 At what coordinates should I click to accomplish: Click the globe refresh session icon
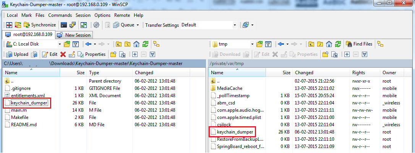pos(246,25)
